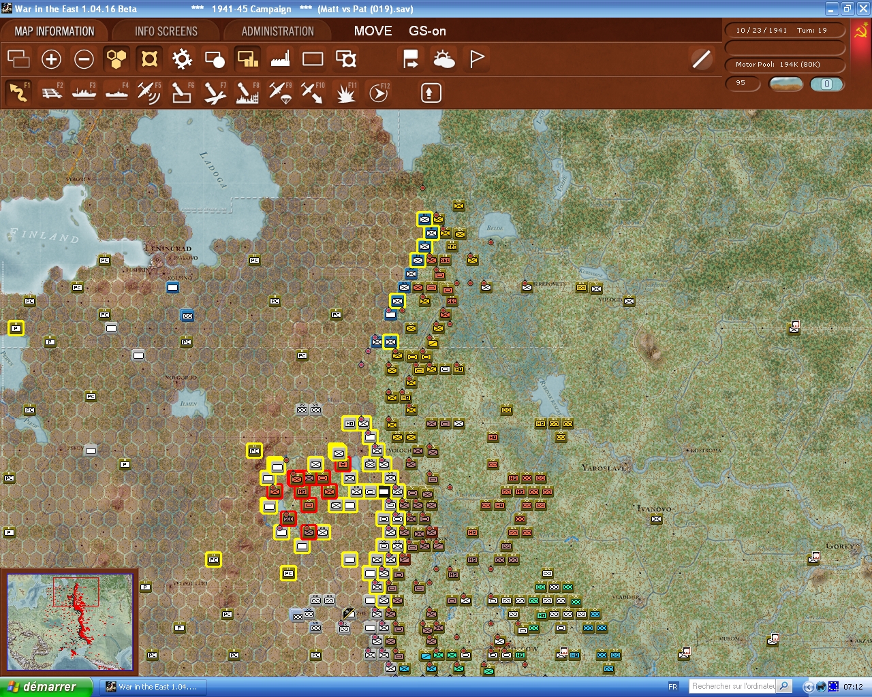
Task: Select Air Transfer mode (F10) icon
Action: (313, 93)
